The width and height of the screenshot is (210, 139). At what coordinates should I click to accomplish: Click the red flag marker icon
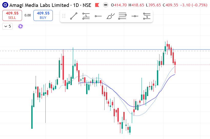click(97, 5)
